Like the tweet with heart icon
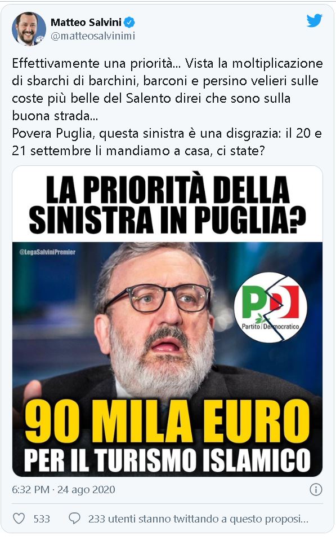 (x=19, y=519)
